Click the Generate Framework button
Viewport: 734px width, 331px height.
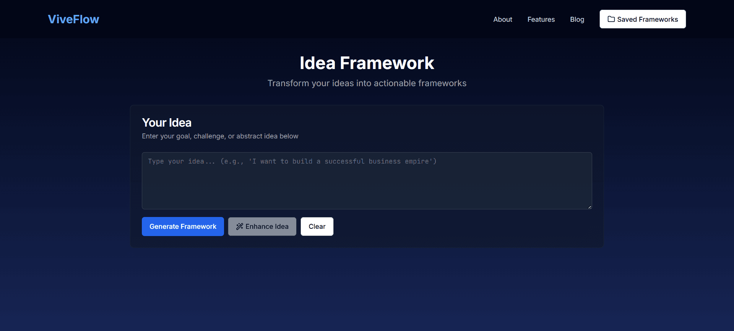point(183,227)
